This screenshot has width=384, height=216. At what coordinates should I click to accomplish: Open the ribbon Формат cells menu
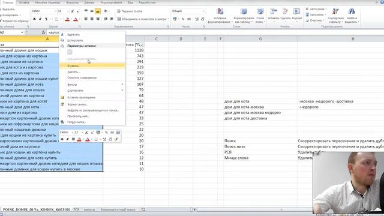click(296, 14)
